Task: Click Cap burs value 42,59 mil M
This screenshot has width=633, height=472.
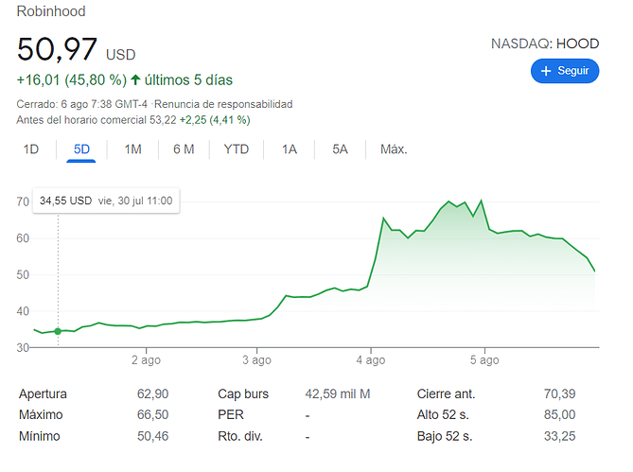Action: tap(338, 393)
